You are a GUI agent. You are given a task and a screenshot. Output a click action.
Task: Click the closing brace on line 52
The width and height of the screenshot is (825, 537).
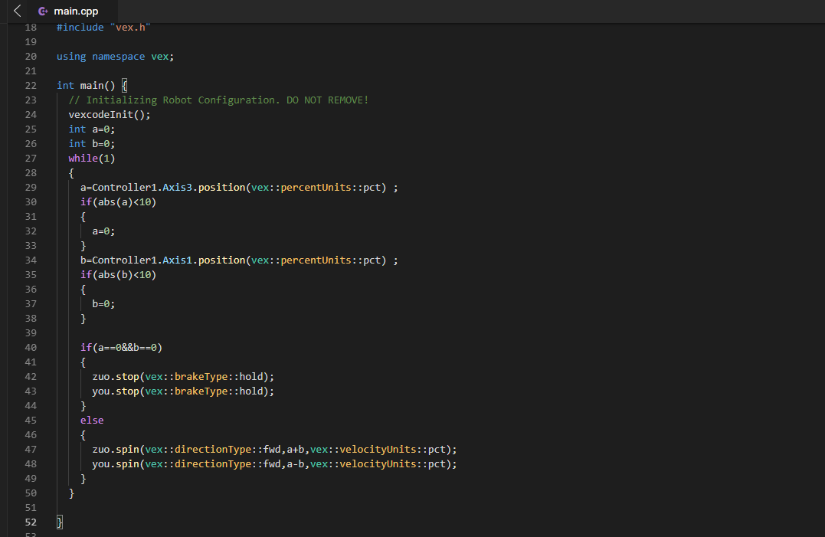[60, 522]
